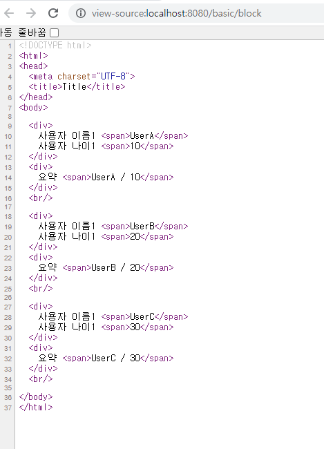Click the <!DOCTYPE html> text on line 1
The width and height of the screenshot is (324, 449).
pos(55,45)
